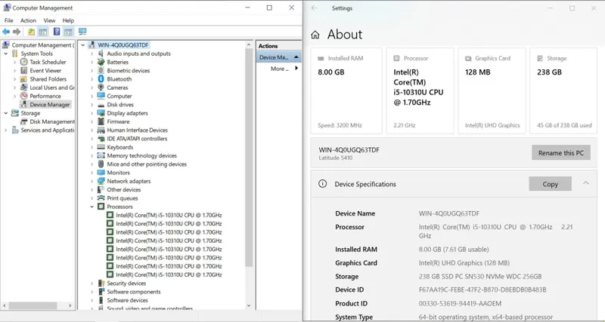The height and width of the screenshot is (322, 605).
Task: Select the Biometric devices icon
Action: point(101,70)
